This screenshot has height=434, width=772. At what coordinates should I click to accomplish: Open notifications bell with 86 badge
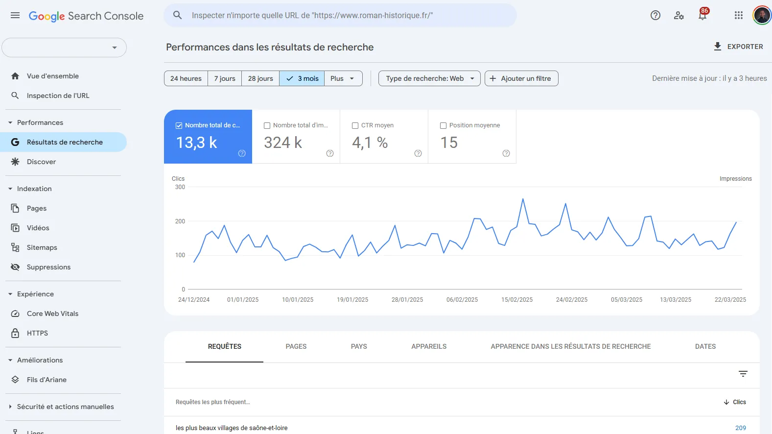click(x=703, y=15)
